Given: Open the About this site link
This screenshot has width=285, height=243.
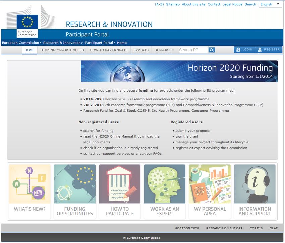Looking at the screenshot, I should point(193,4).
